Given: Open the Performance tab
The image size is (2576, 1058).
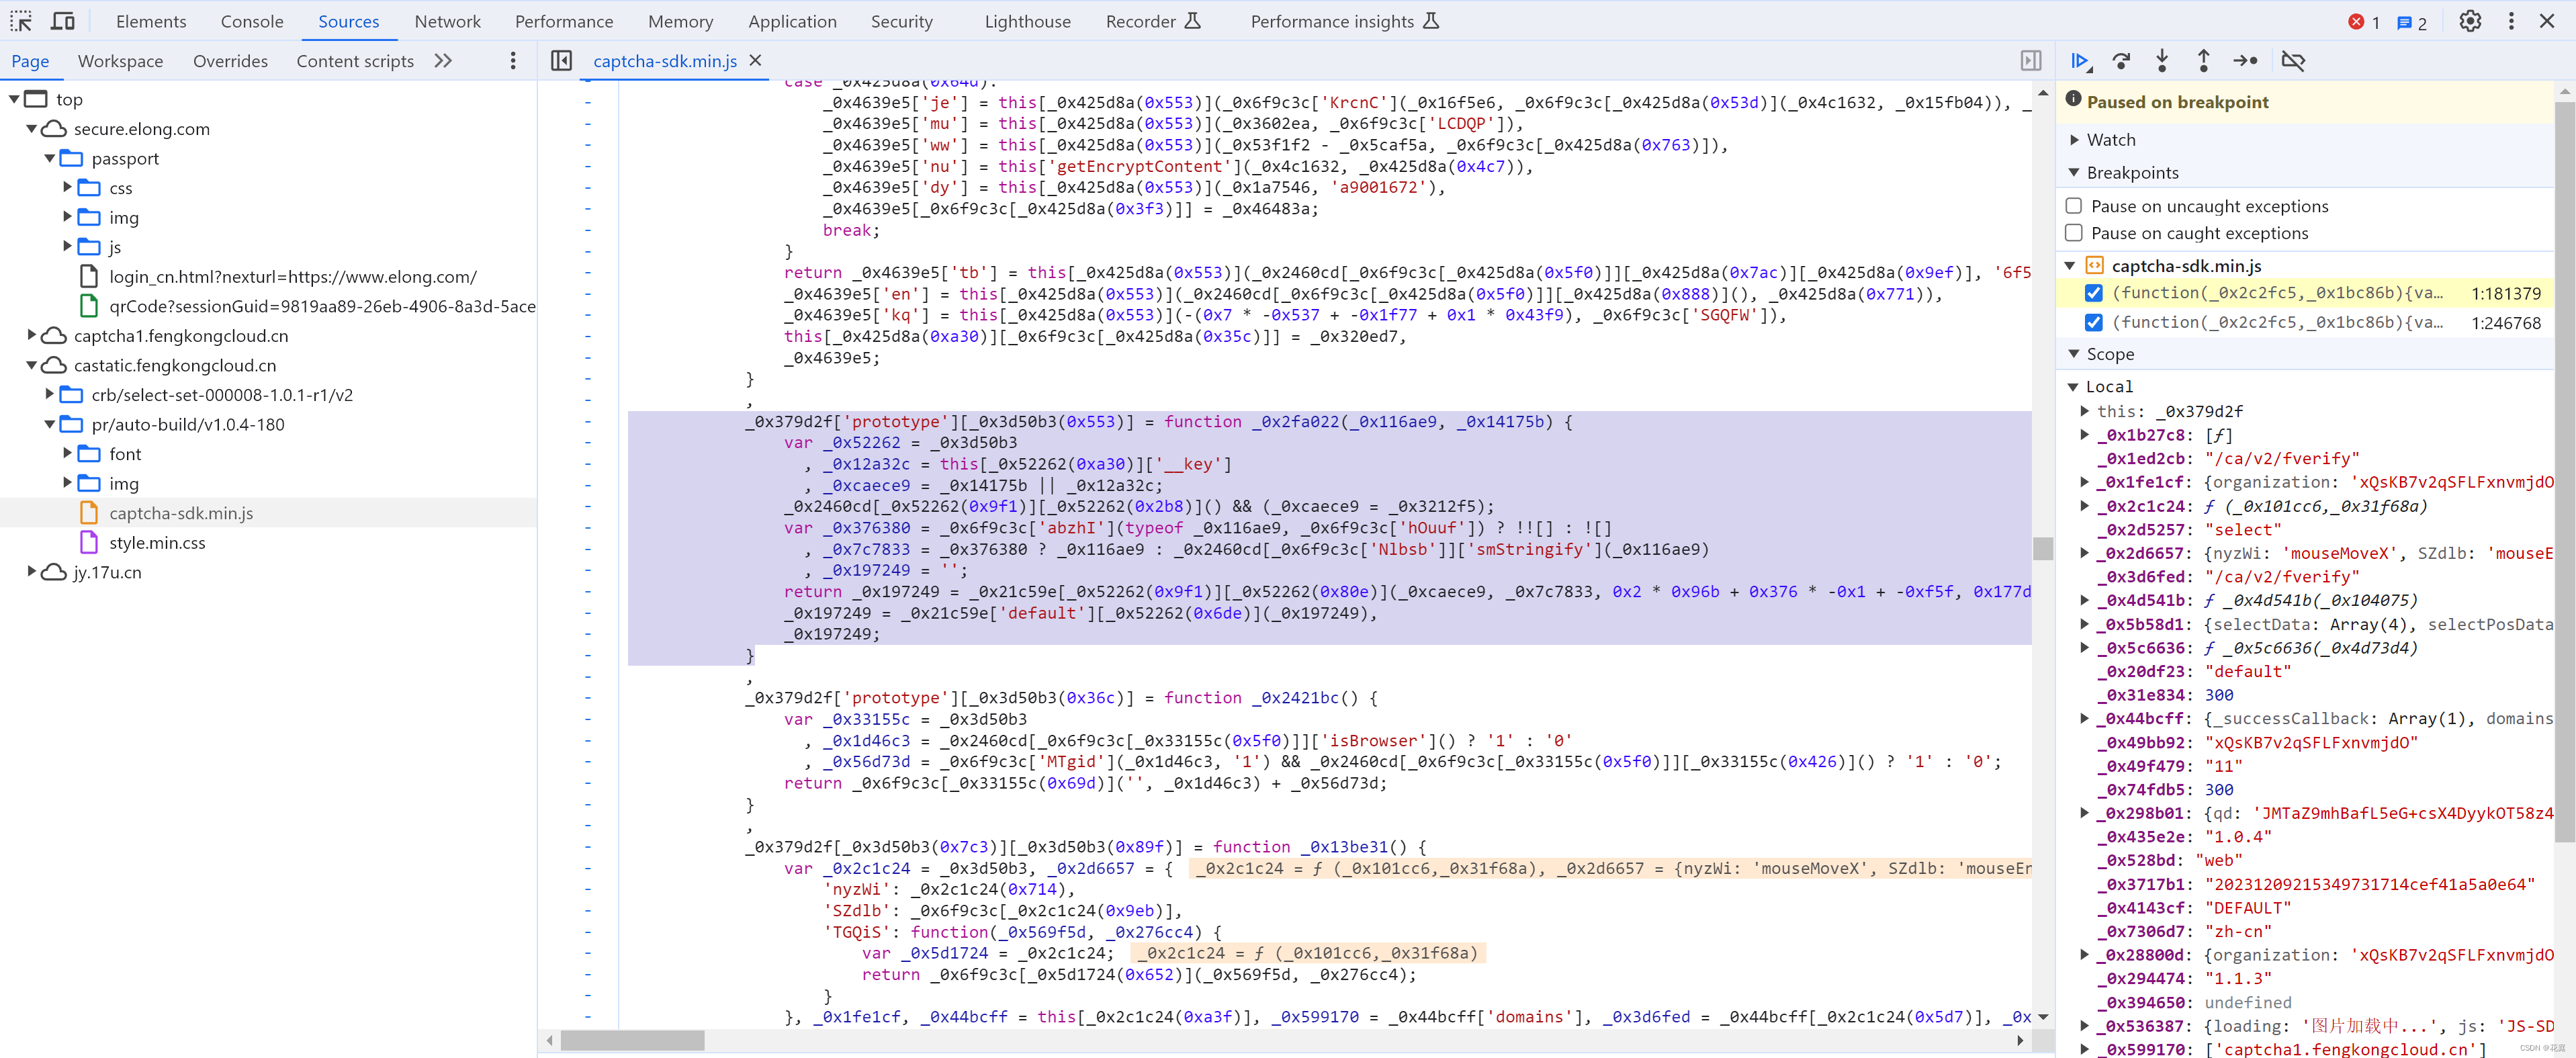Looking at the screenshot, I should [564, 22].
